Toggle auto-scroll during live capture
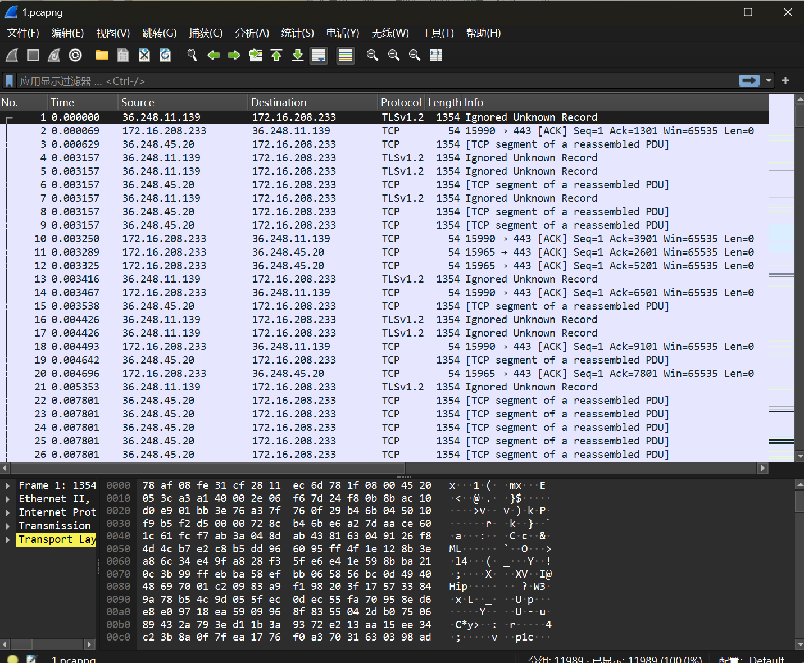This screenshot has width=804, height=663. (x=319, y=55)
